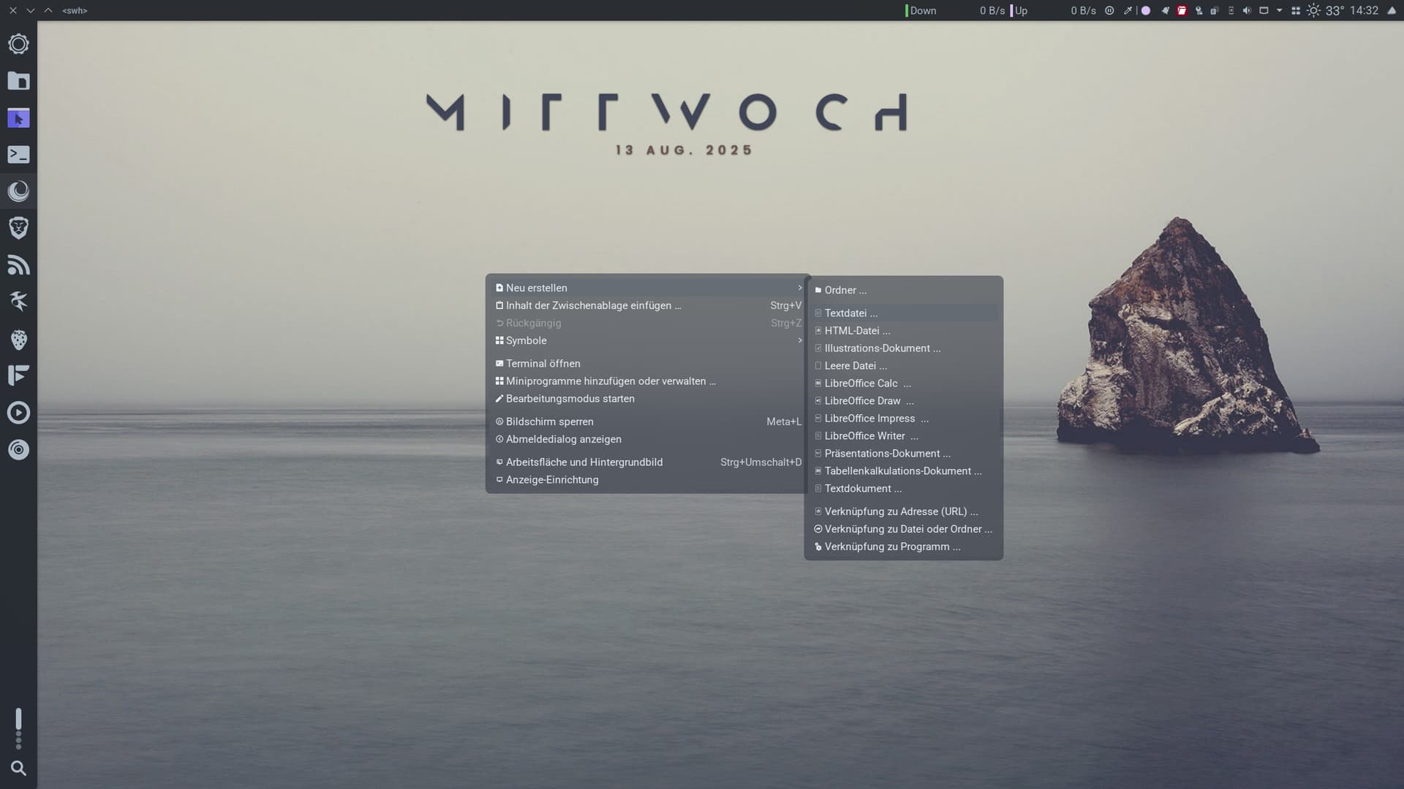This screenshot has width=1404, height=789.
Task: Click the virtual desktop pager indicator in dock
Action: (x=18, y=728)
